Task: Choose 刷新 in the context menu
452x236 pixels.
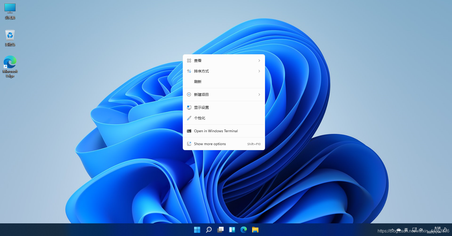Action: point(224,82)
